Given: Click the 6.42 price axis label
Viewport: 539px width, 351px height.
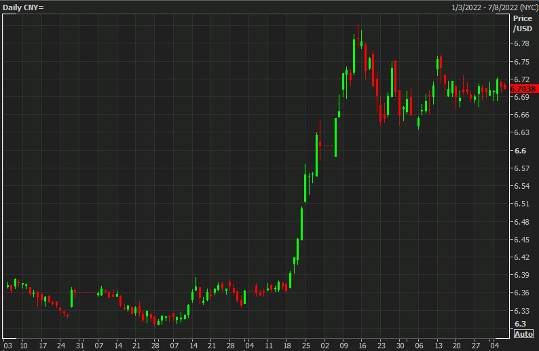Looking at the screenshot, I should pos(521,257).
